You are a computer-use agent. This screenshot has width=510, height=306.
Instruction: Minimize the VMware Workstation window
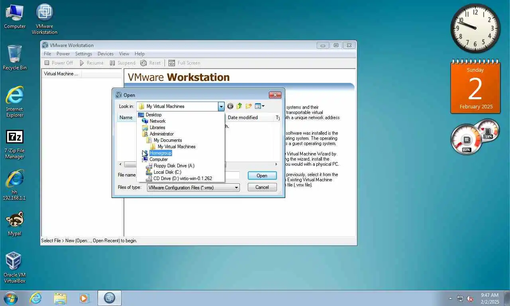[323, 45]
